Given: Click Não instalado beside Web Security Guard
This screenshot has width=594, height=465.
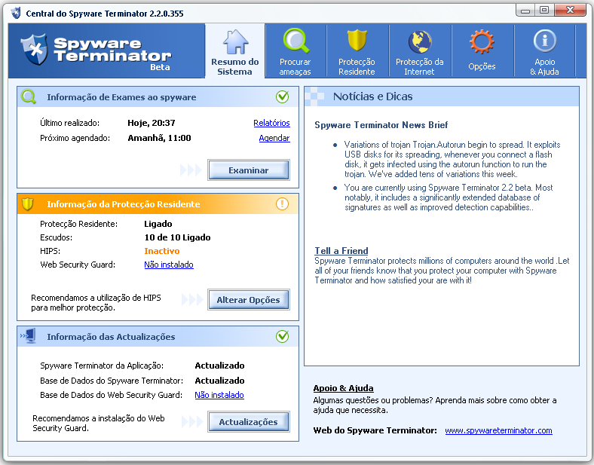Looking at the screenshot, I should pos(169,265).
